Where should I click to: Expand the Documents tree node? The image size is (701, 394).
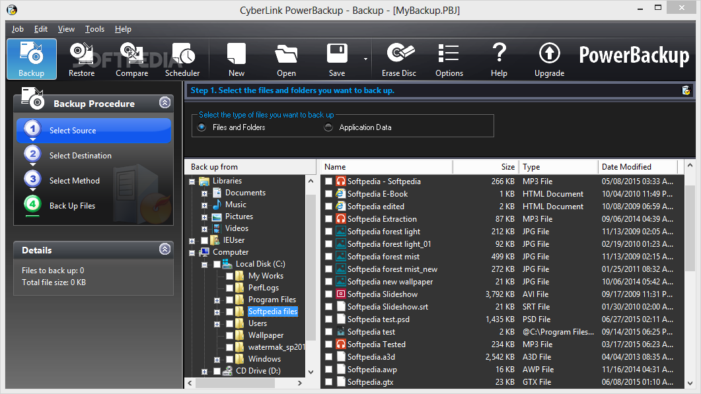pyautogui.click(x=204, y=193)
